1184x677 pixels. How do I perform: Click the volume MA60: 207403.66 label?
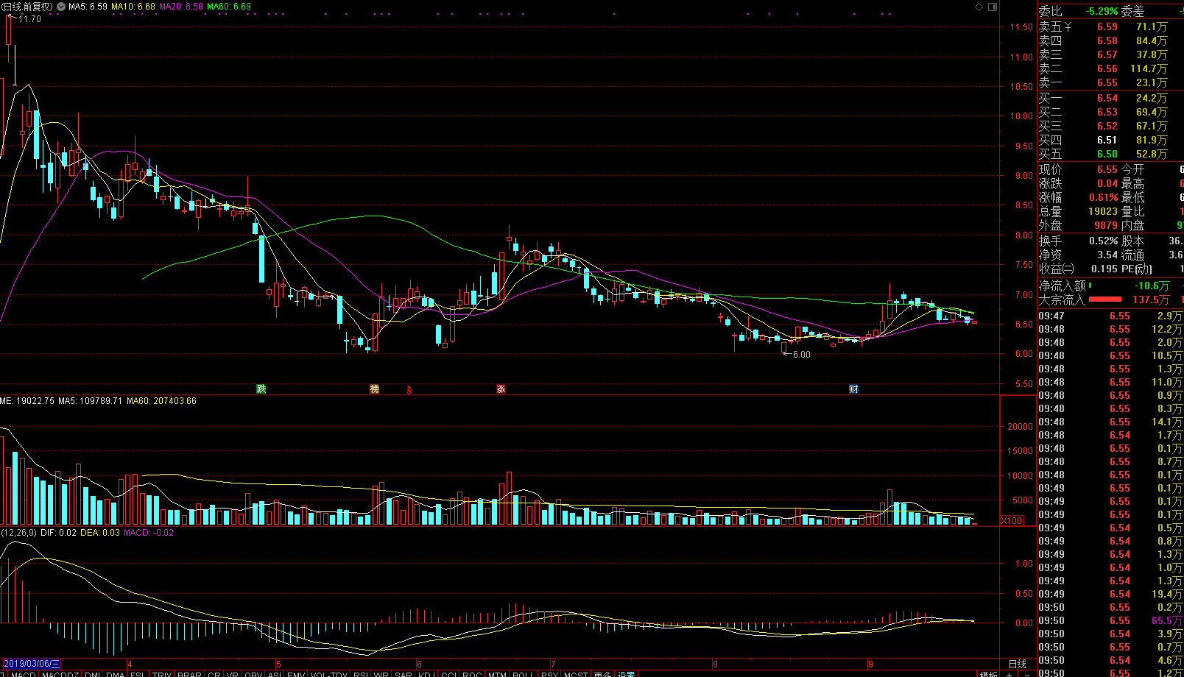pyautogui.click(x=161, y=401)
